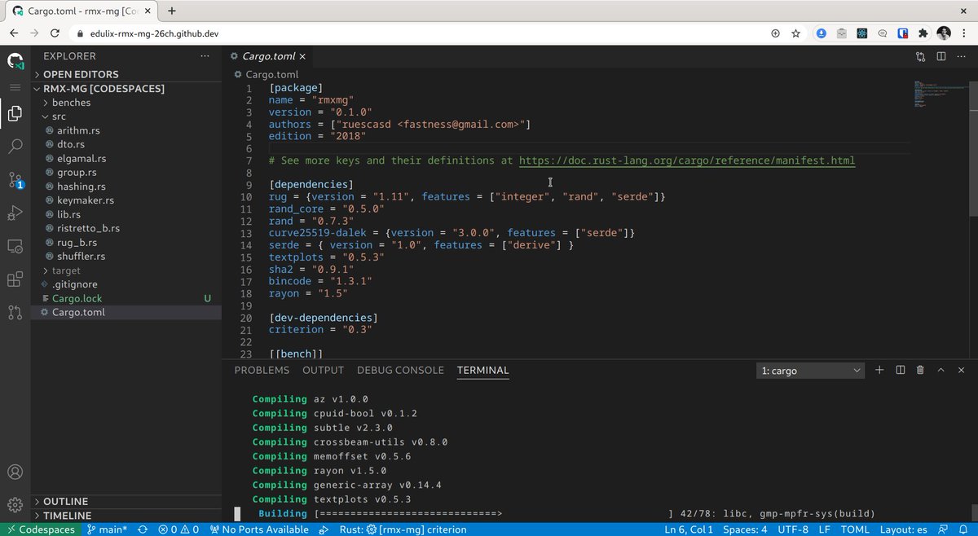Click the main* branch indicator
This screenshot has height=536, width=978.
coord(107,529)
